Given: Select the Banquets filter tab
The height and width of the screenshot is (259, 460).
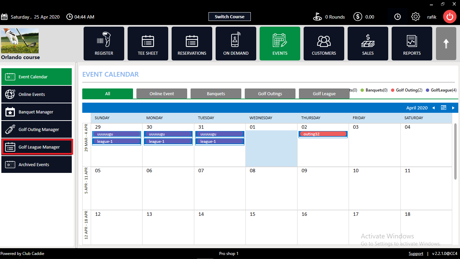Looking at the screenshot, I should pyautogui.click(x=216, y=94).
